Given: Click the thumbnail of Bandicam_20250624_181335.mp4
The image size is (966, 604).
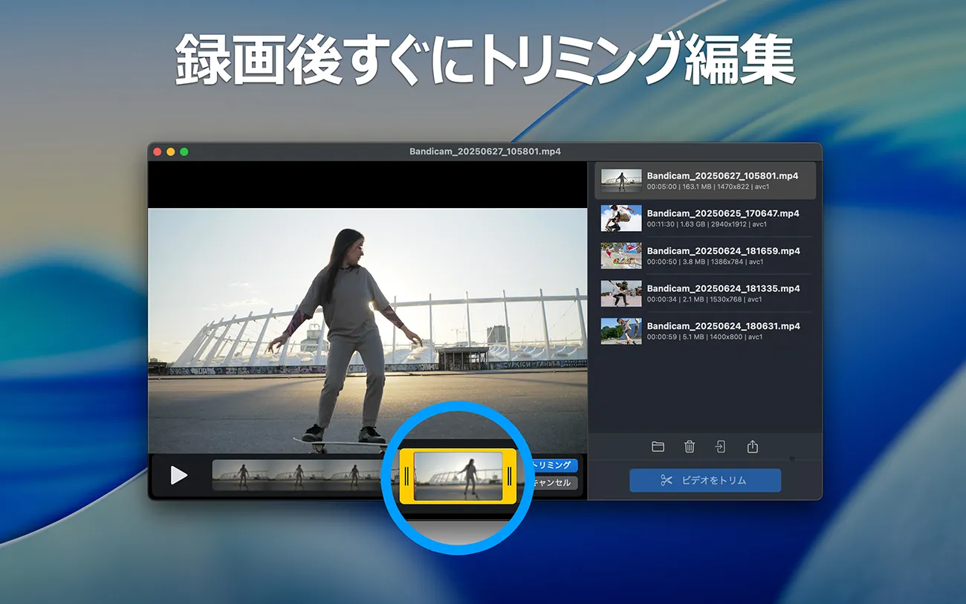Looking at the screenshot, I should pos(620,293).
